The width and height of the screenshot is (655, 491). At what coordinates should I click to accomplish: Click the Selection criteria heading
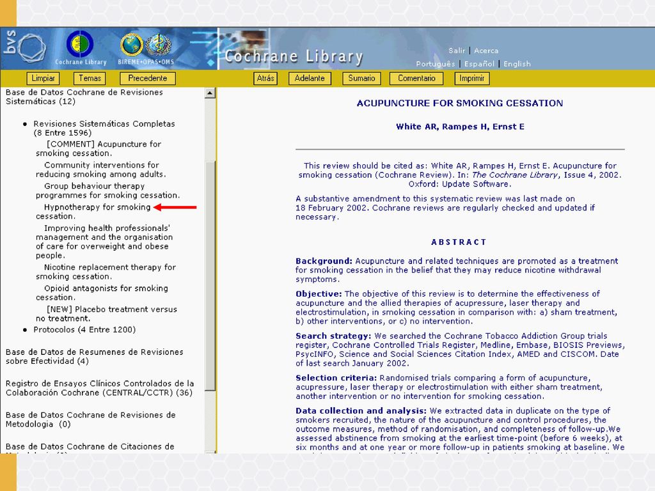click(x=336, y=378)
